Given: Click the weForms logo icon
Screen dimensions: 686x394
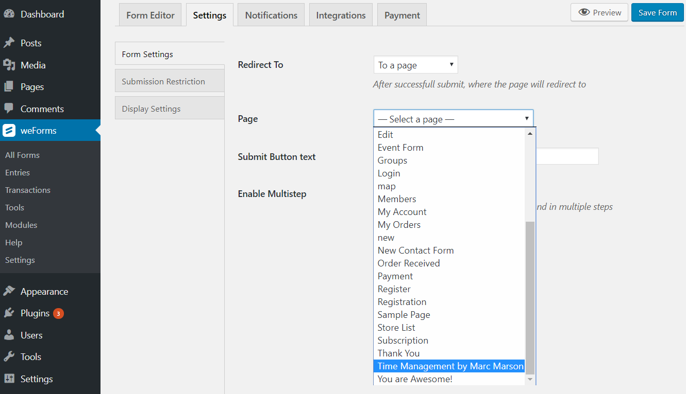Looking at the screenshot, I should [x=9, y=131].
